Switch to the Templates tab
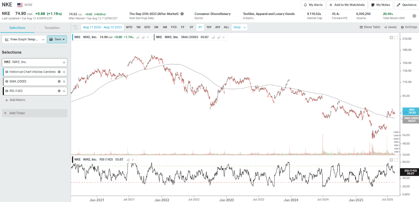 (52, 28)
